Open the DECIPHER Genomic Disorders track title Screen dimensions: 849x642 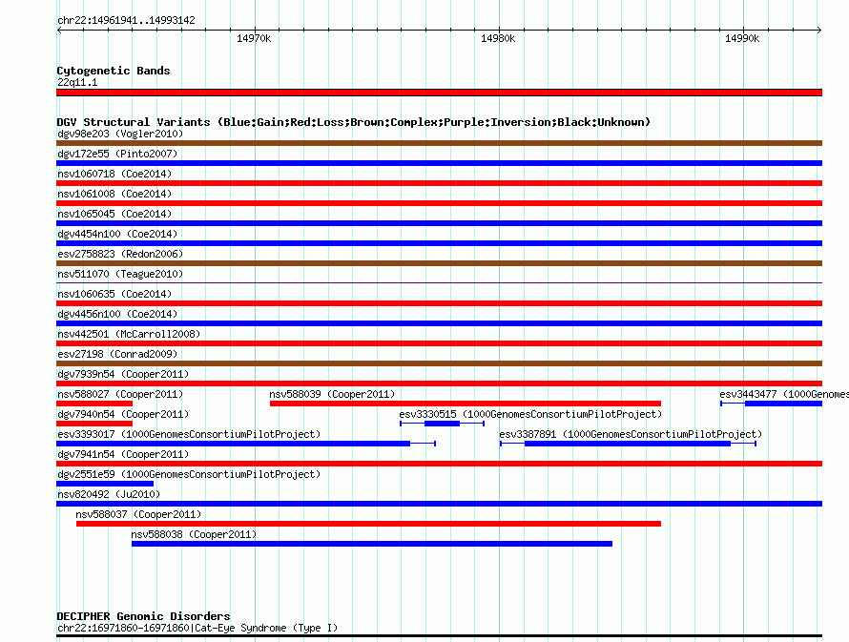pyautogui.click(x=143, y=616)
